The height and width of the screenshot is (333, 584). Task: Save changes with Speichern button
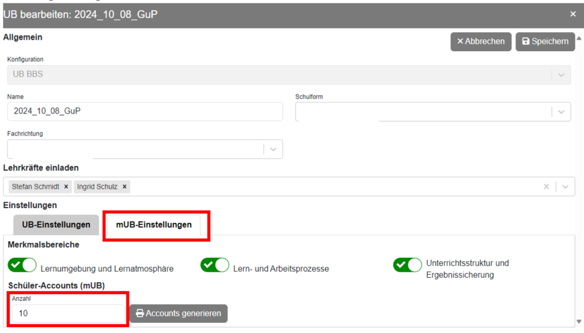(545, 42)
